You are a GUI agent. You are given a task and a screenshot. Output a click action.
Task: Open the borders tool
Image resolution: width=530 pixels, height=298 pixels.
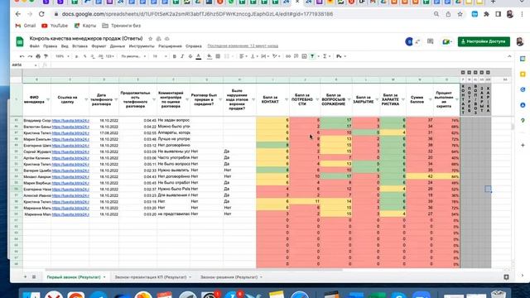[x=218, y=56]
